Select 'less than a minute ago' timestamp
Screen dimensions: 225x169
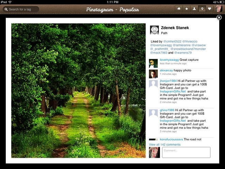[x=173, y=64]
